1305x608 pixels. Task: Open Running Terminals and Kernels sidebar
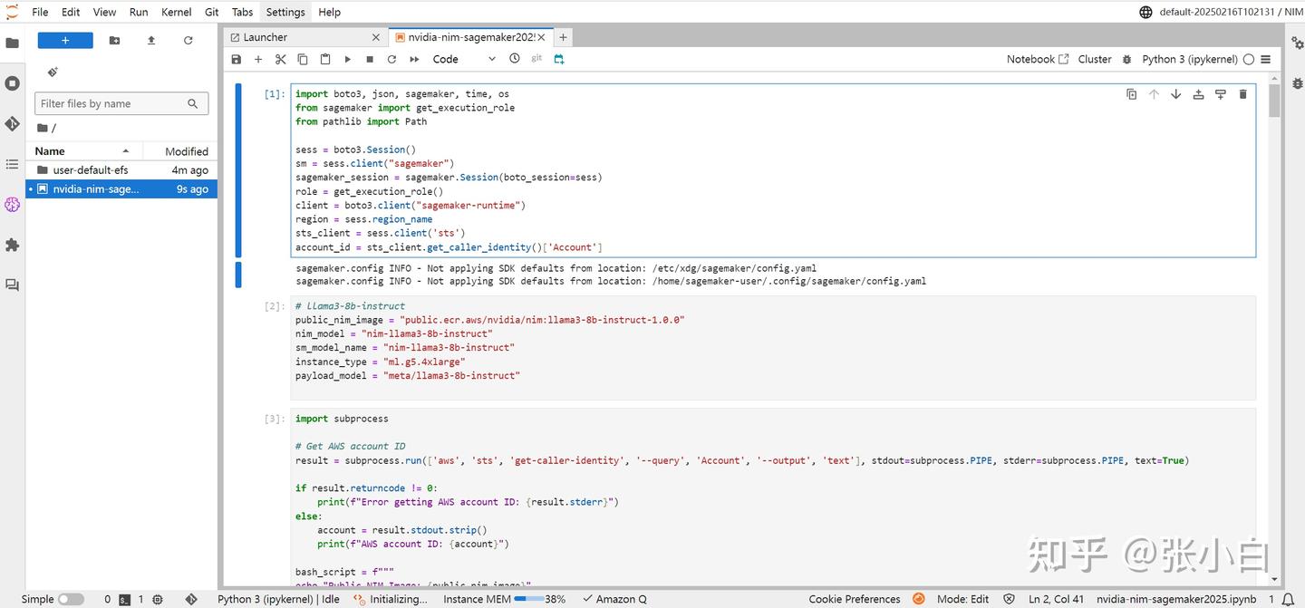12,83
